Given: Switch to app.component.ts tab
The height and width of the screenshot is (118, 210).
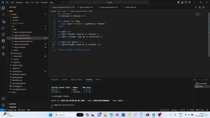Looking at the screenshot, I should pyautogui.click(x=108, y=7).
